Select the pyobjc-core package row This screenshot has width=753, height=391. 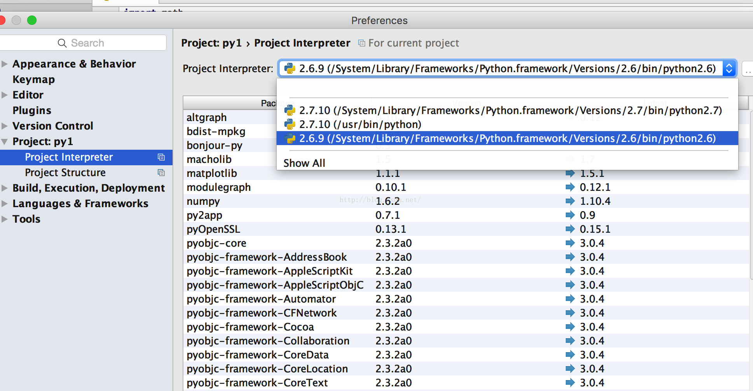[x=466, y=243]
